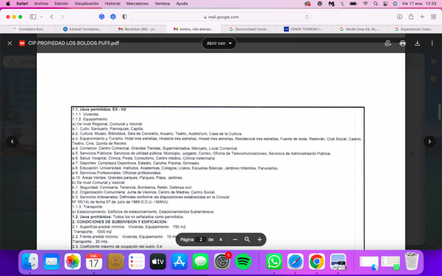Open the privacy report shield icon
The width and height of the screenshot is (442, 276).
pyautogui.click(x=125, y=17)
